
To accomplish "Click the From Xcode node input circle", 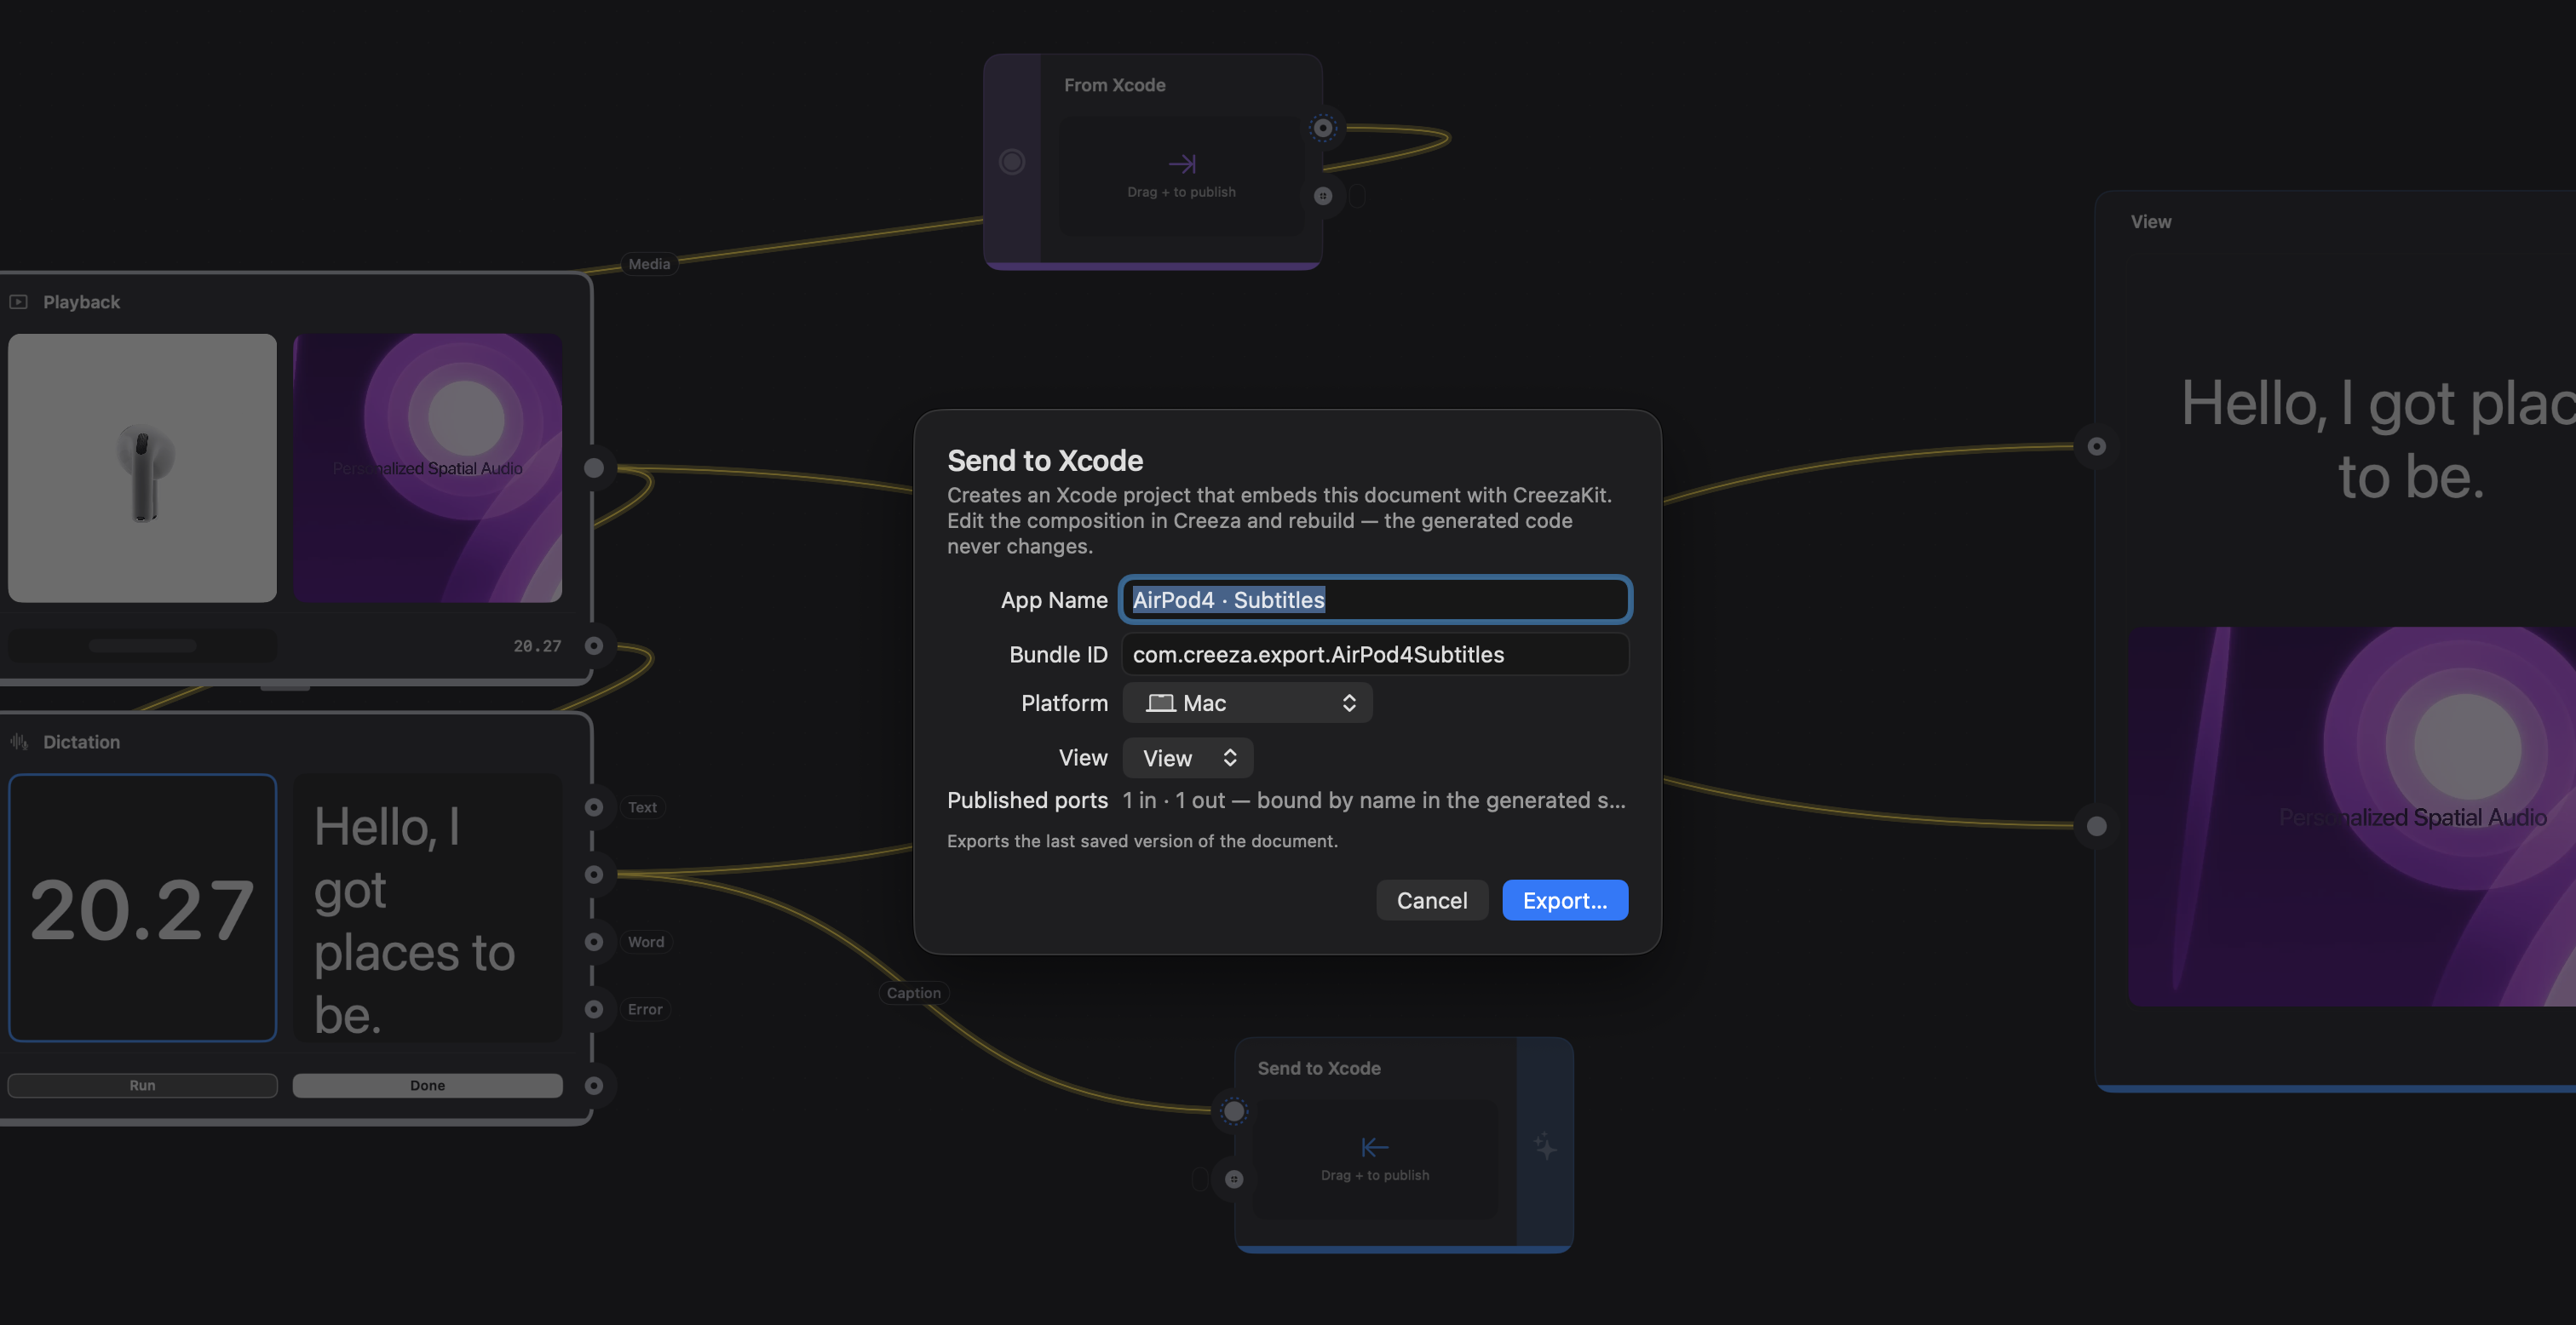I will point(1012,162).
